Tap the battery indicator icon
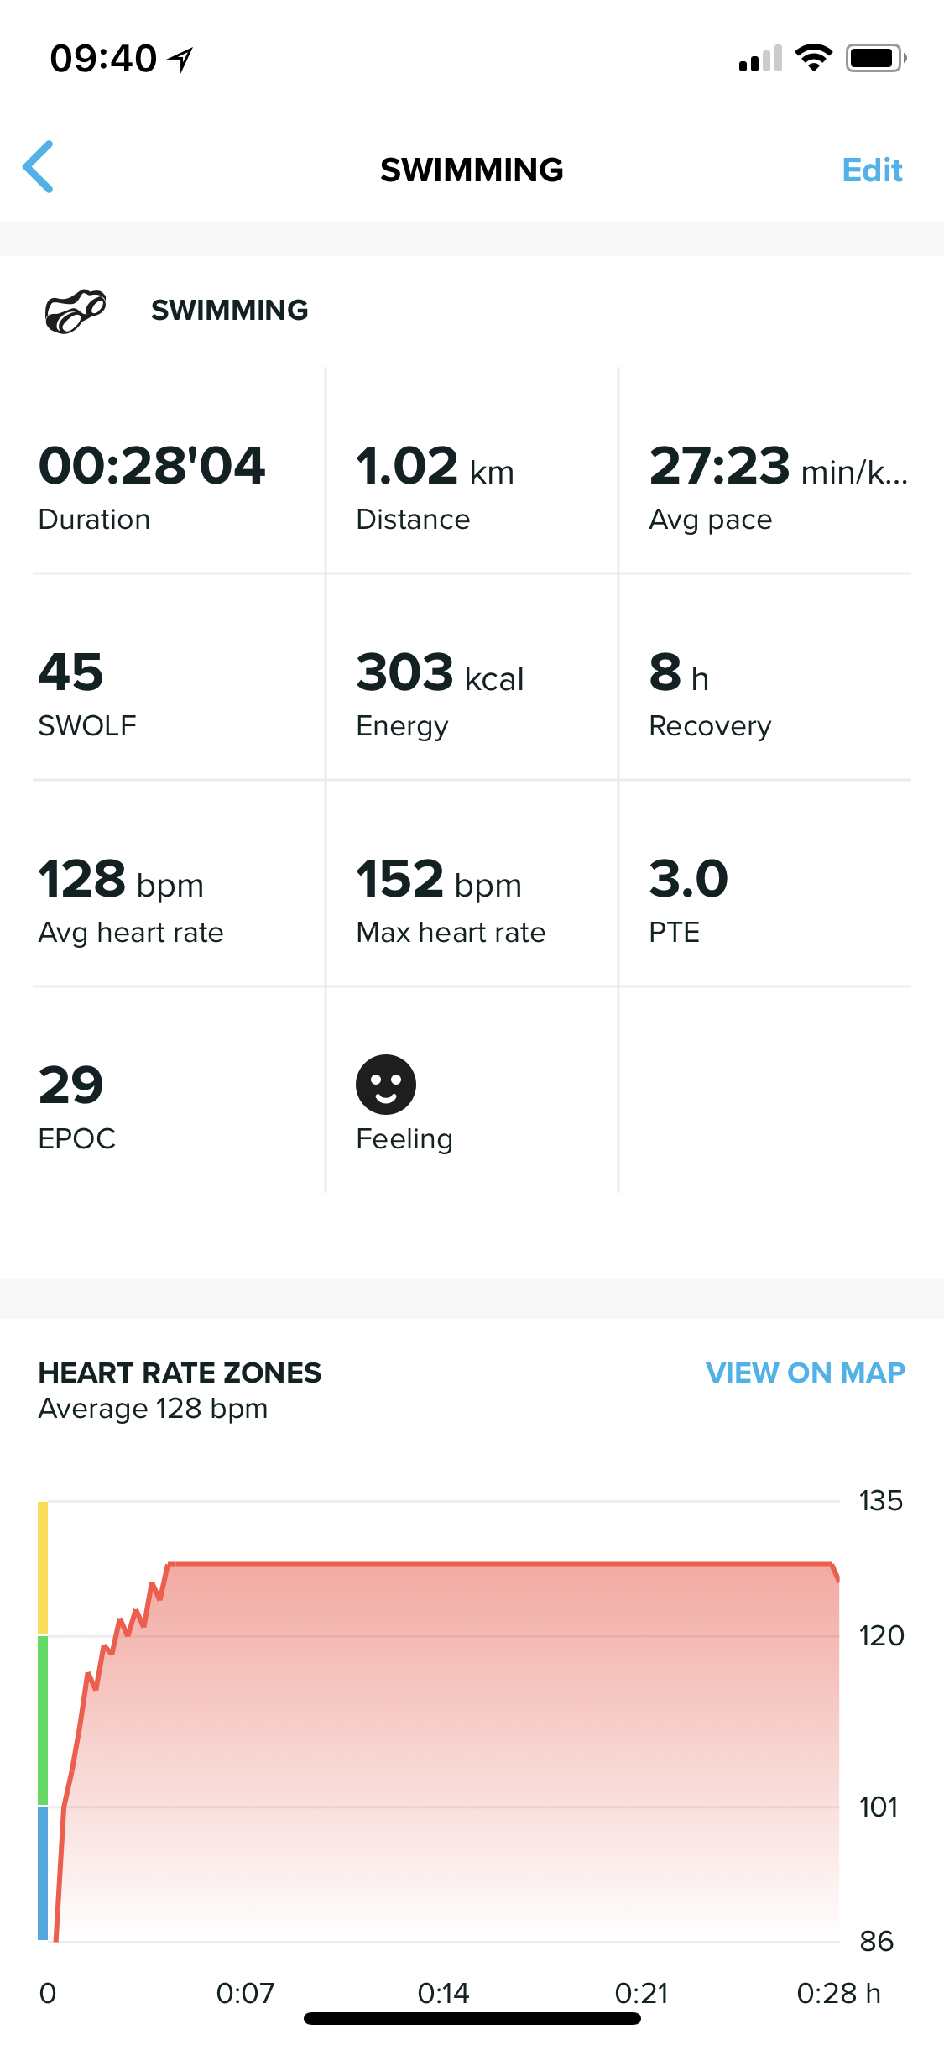Viewport: 944px width, 2045px height. click(876, 58)
